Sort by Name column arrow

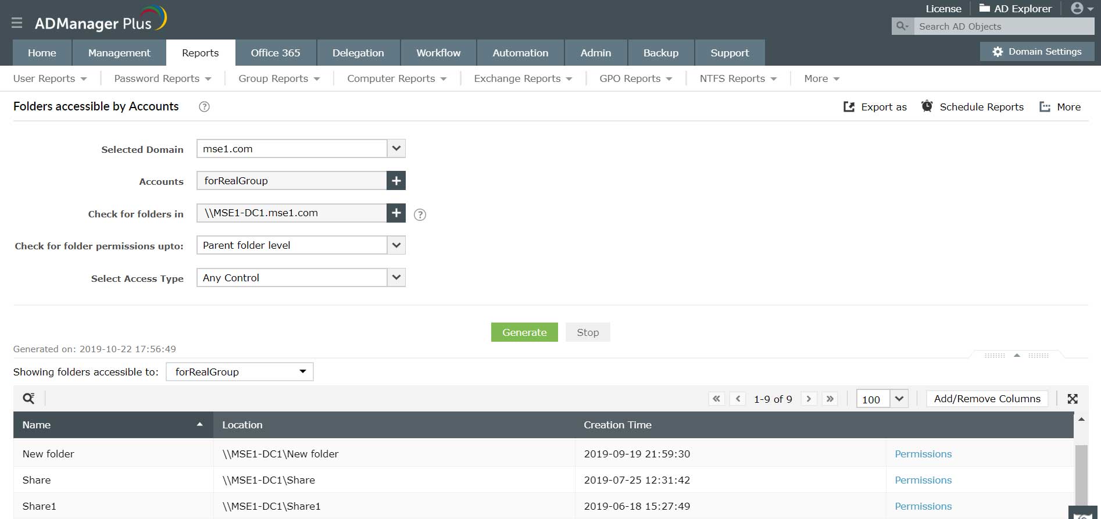point(199,424)
